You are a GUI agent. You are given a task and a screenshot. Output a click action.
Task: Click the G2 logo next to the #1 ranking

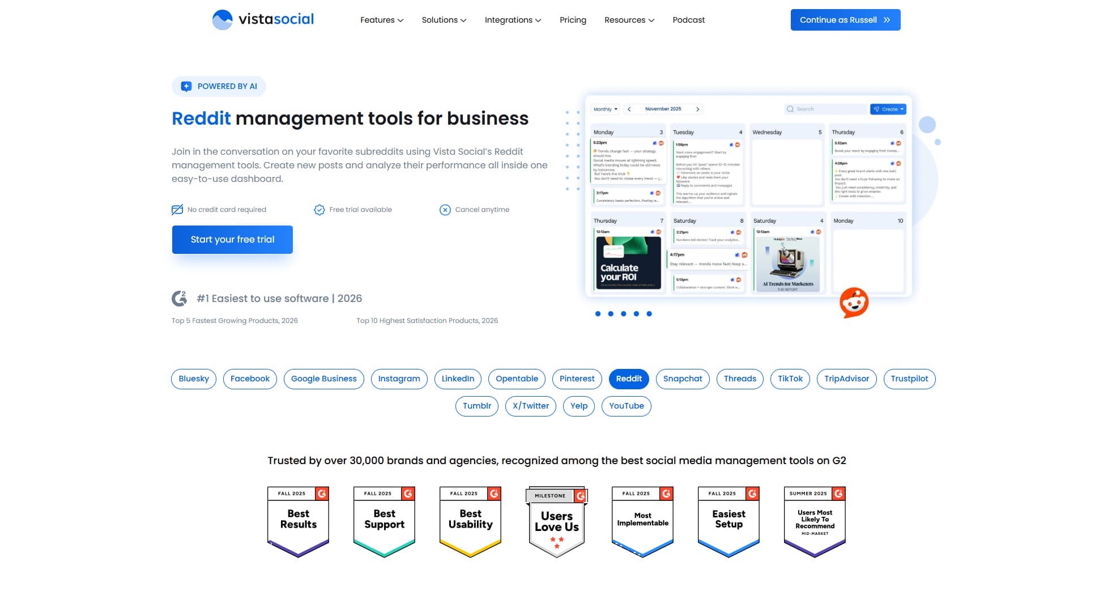click(179, 298)
